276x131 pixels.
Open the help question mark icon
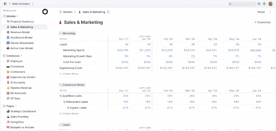pyautogui.click(x=264, y=4)
